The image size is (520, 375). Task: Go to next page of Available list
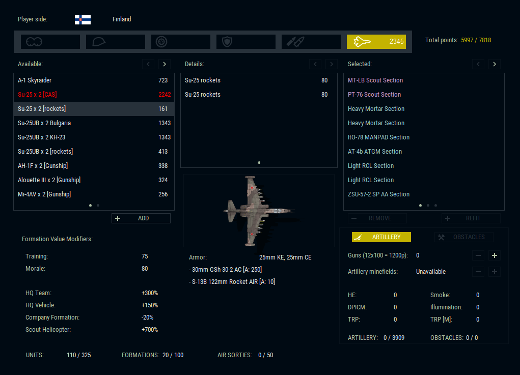tap(165, 64)
